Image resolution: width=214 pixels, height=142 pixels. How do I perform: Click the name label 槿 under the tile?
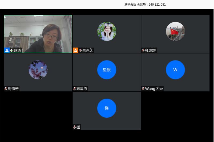[x=78, y=127]
